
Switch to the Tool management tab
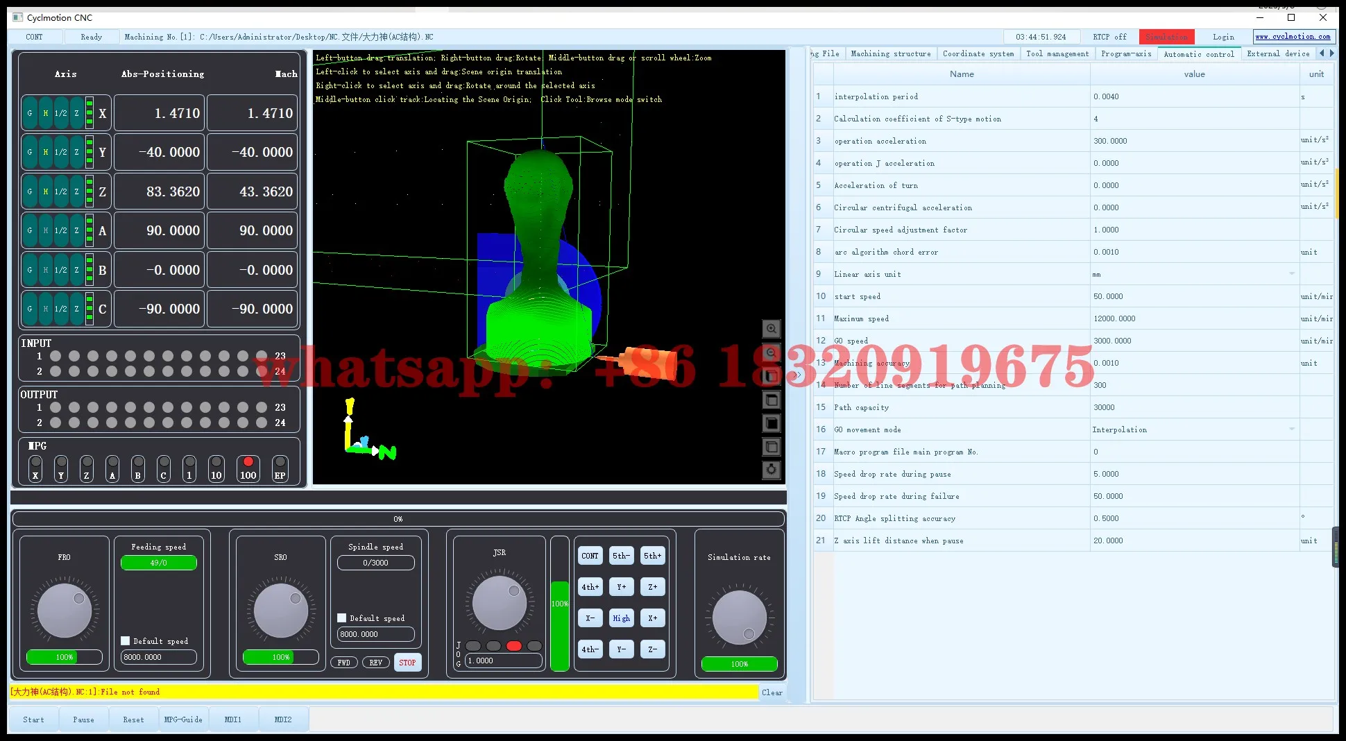[1057, 54]
